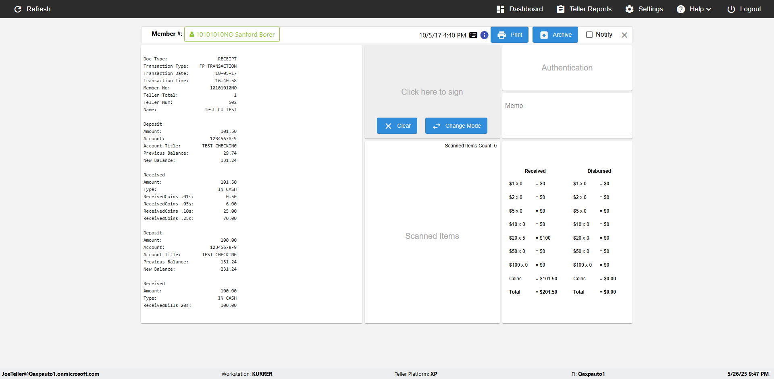Click the timestamp 10/5/17 4:40 PM
Viewport: 774px width, 379px height.
click(x=442, y=35)
